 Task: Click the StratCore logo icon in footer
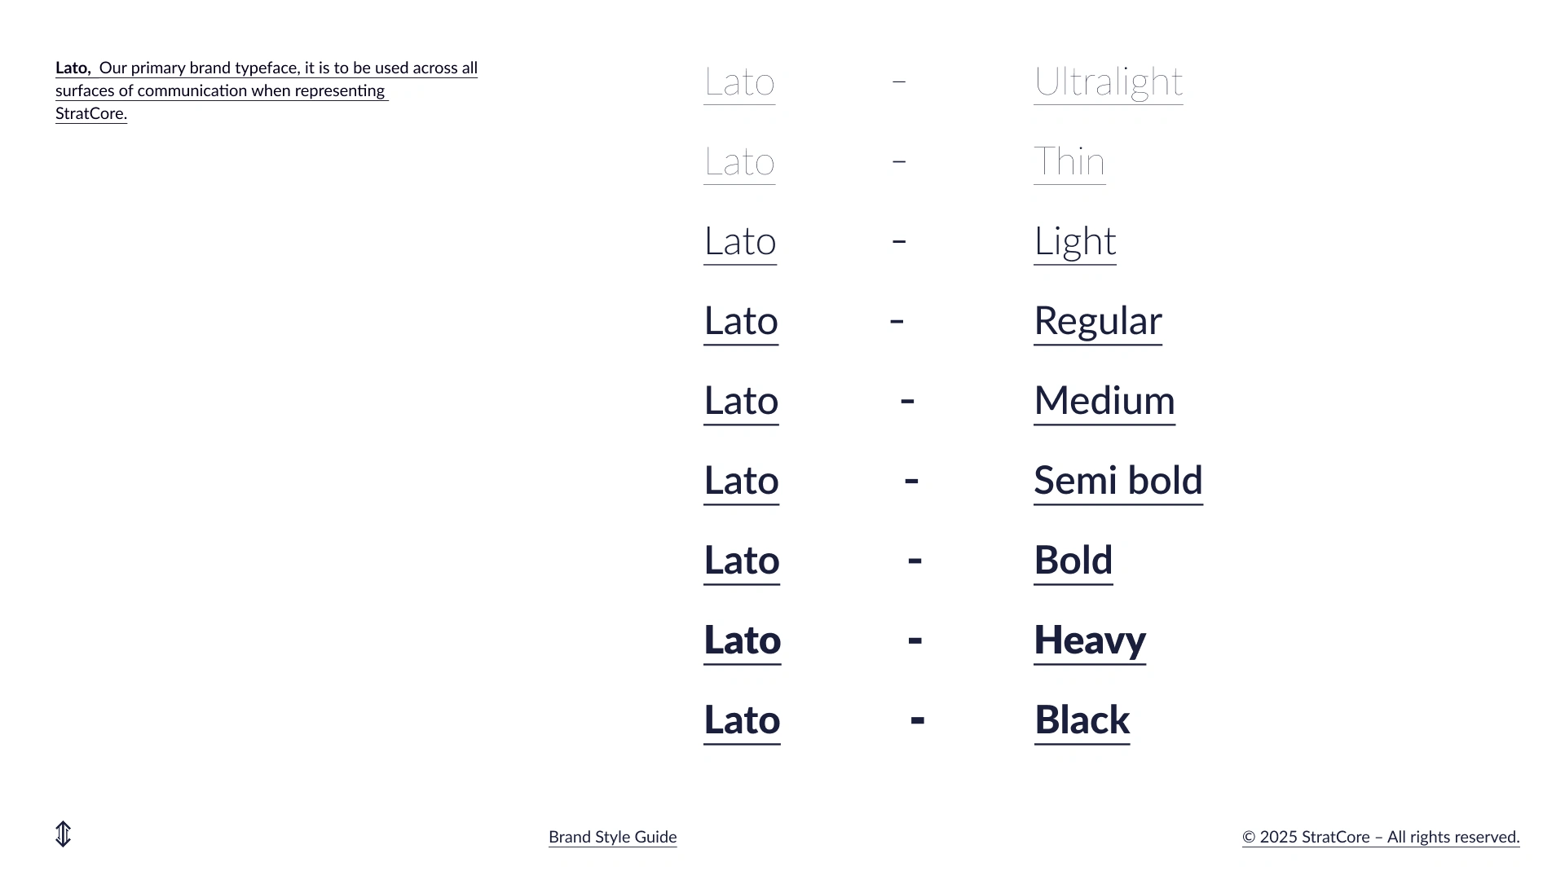tap(64, 834)
